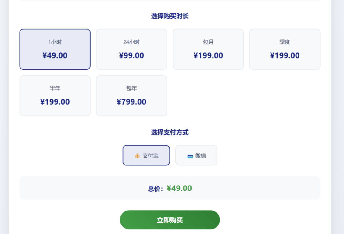Click the Alipay money bag icon
Image resolution: width=344 pixels, height=234 pixels.
pos(137,156)
